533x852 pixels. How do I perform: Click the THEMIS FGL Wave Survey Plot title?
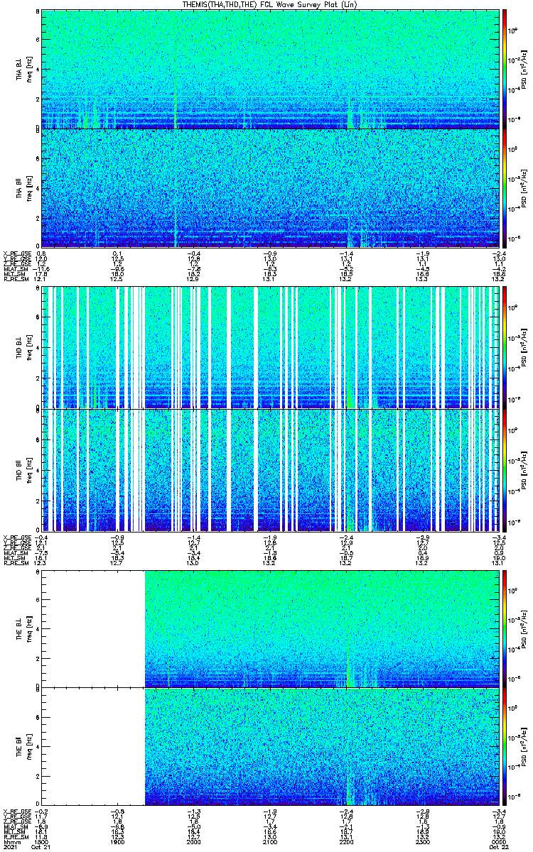point(270,4)
